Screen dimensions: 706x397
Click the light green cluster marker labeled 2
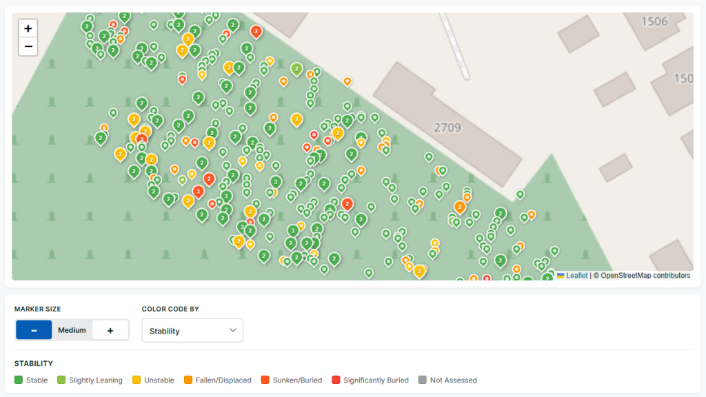click(x=296, y=70)
